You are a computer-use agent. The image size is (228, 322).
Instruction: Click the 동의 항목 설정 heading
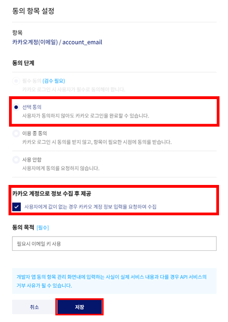tap(33, 11)
